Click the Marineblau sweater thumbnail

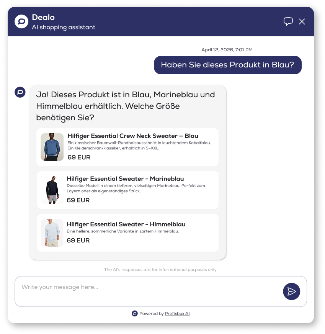pyautogui.click(x=52, y=190)
